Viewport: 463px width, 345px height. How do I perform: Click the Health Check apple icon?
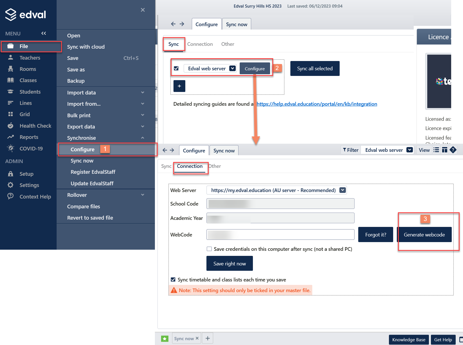pos(10,126)
